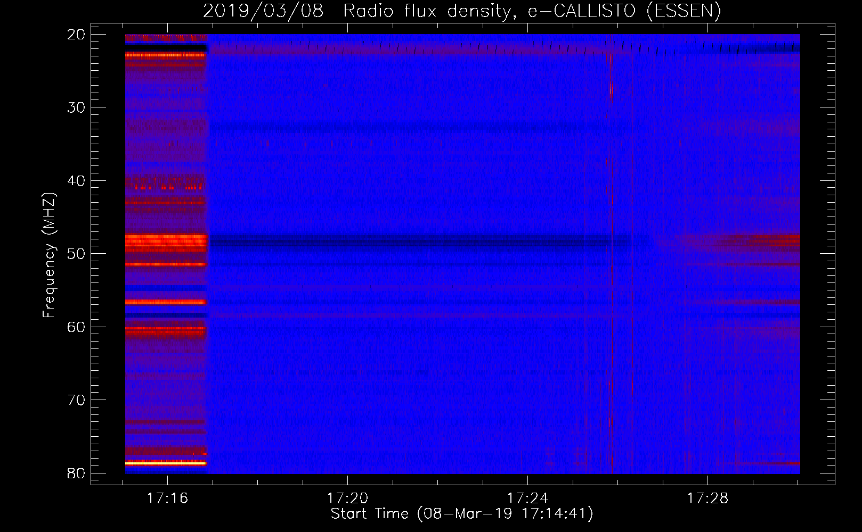The height and width of the screenshot is (532, 862).
Task: Click the frequency axis label '70'
Action: click(x=76, y=400)
